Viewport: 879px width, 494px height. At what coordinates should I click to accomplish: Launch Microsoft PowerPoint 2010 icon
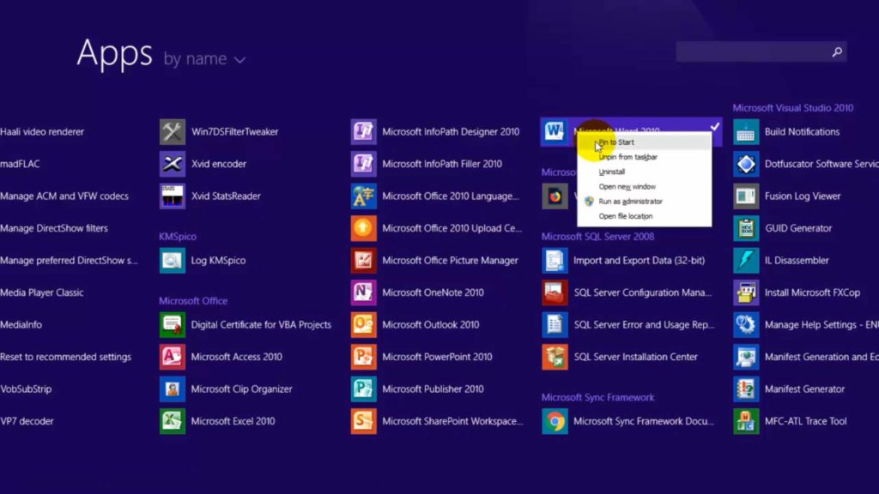pyautogui.click(x=364, y=357)
